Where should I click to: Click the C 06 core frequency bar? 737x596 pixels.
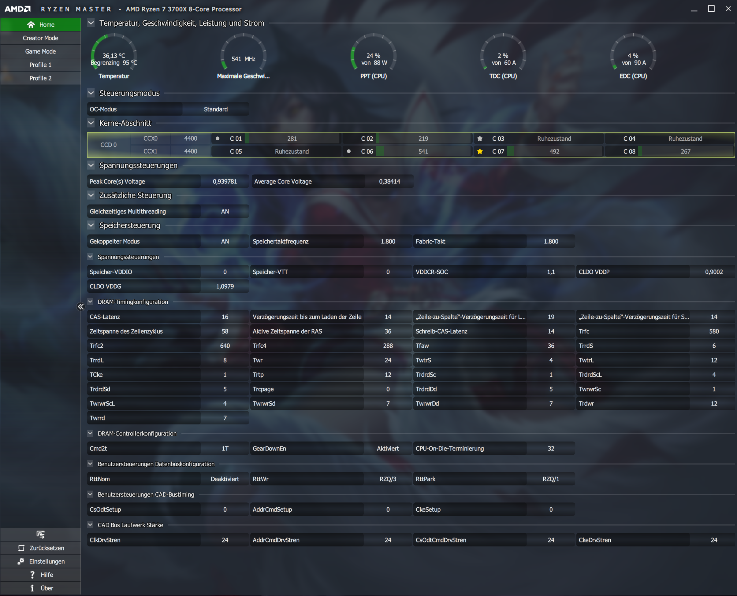(423, 151)
